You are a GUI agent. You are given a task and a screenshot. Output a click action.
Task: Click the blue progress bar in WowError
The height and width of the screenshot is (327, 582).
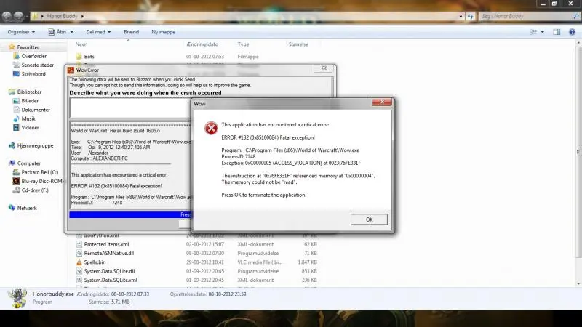(x=130, y=214)
